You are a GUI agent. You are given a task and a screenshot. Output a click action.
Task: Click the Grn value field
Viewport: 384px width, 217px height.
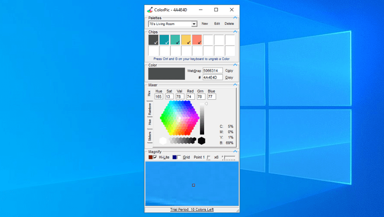tap(201, 97)
